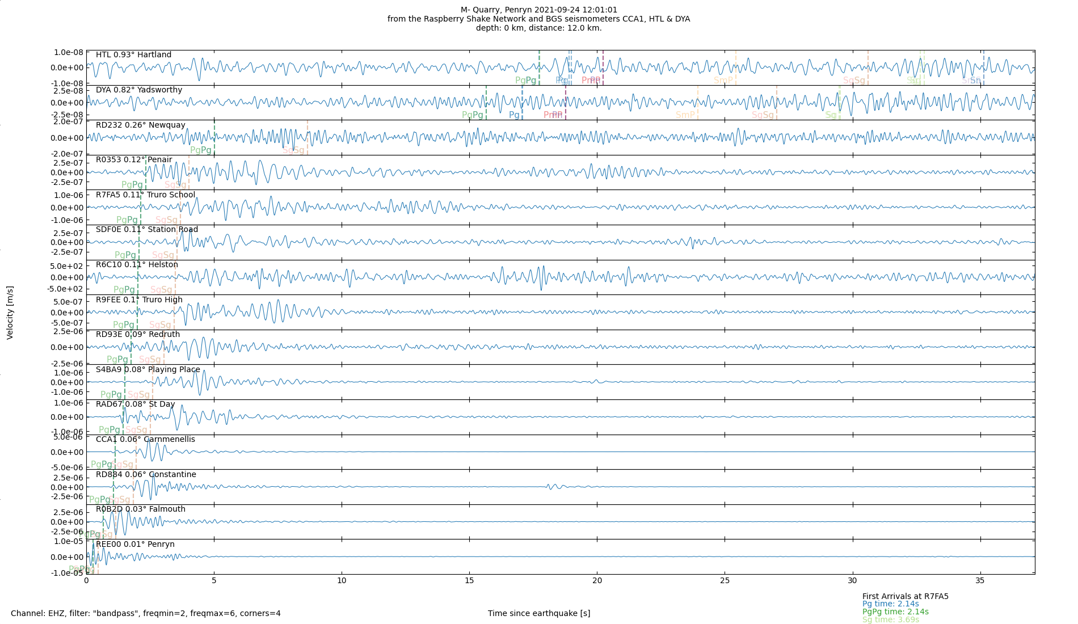Click the x-axis tick label '5'

[x=214, y=581]
